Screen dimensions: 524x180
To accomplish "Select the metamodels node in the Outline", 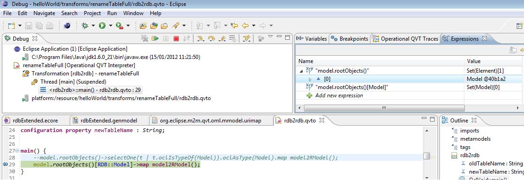I will (x=475, y=139).
